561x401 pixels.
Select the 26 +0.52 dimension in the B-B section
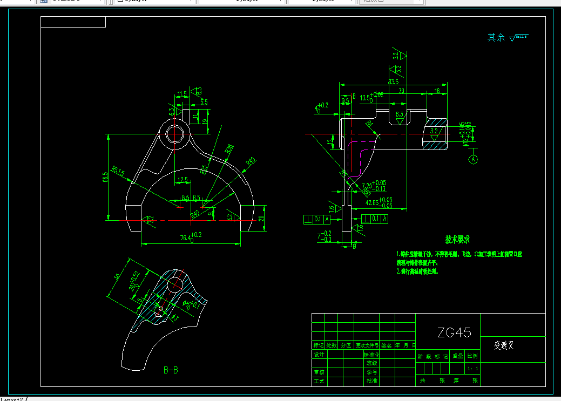point(134,282)
